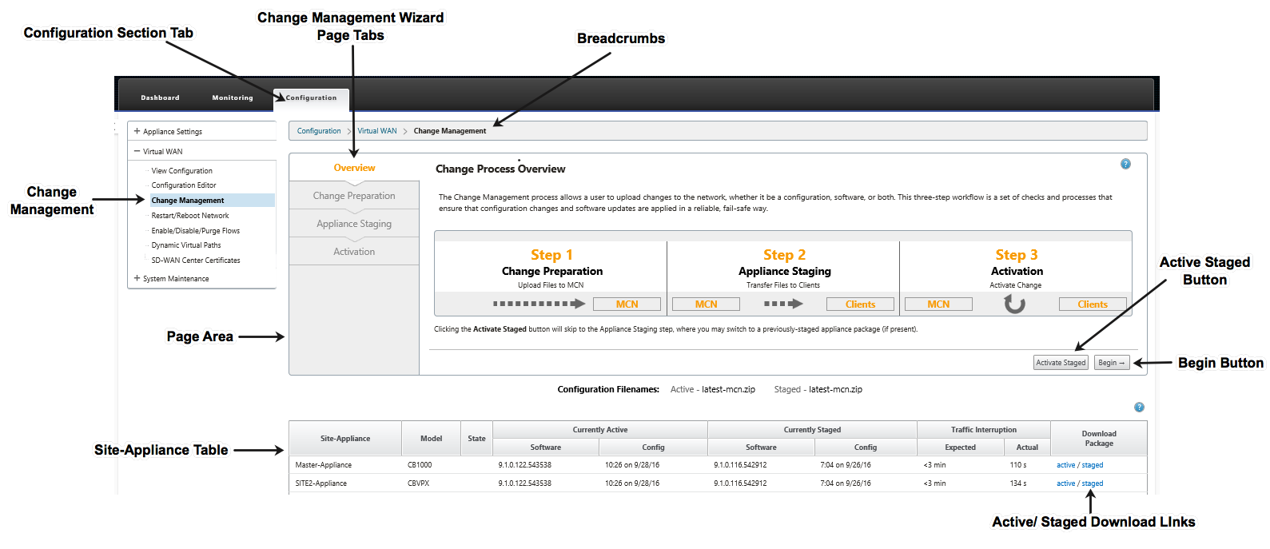Collapse the Virtual WAN section
The width and height of the screenshot is (1270, 549).
[137, 151]
